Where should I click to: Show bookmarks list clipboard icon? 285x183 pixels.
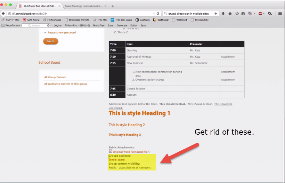tap(243, 14)
